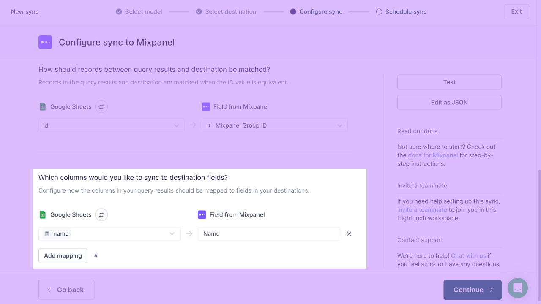The width and height of the screenshot is (541, 304).
Task: Click the Google Sheets icon in the column mapping section
Action: click(42, 214)
